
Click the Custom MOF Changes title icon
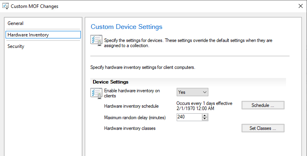click(6, 6)
